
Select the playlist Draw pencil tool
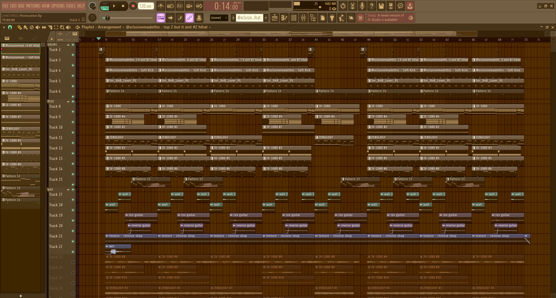click(x=19, y=27)
